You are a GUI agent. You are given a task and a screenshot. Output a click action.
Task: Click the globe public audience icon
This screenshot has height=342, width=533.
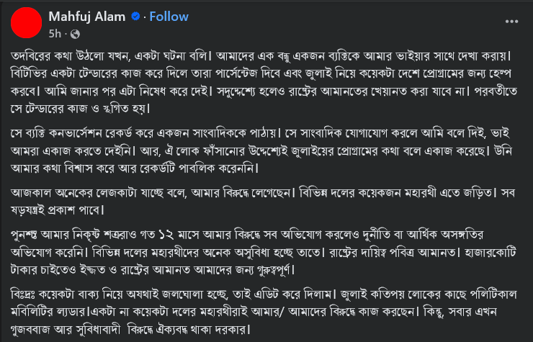(75, 34)
